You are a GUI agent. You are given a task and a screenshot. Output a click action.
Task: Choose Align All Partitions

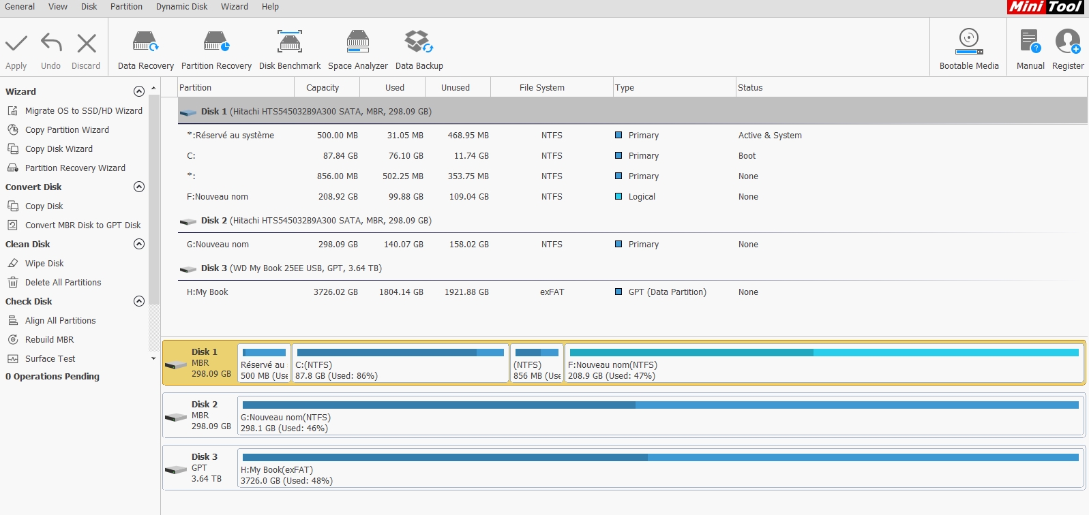60,320
